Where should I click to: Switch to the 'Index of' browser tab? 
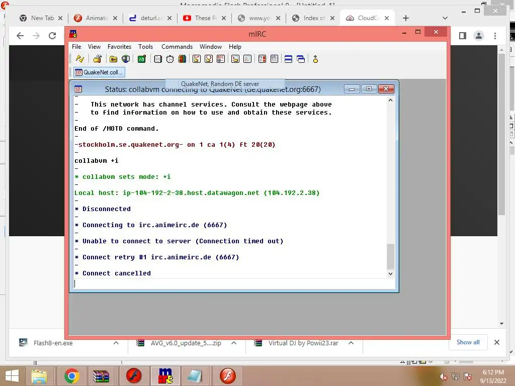[x=313, y=18]
